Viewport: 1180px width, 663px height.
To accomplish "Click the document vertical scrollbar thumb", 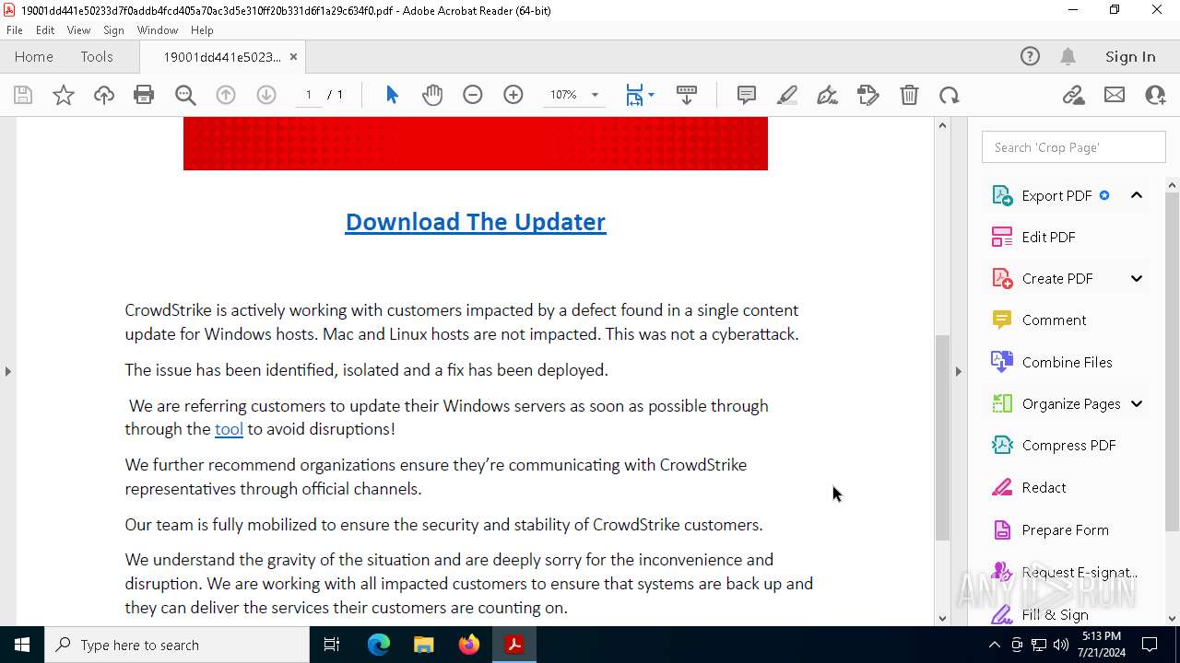I will (942, 437).
